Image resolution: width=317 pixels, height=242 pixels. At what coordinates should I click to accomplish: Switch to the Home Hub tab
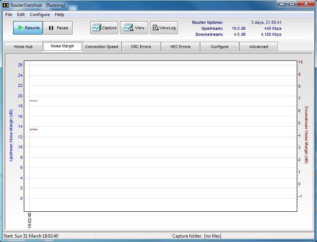pos(23,47)
